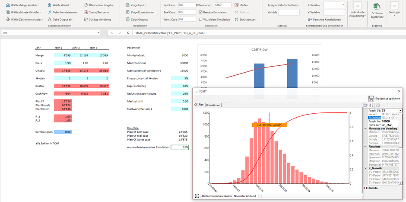Click the Zeige Korrelationen icon
This screenshot has height=202, width=406.
point(128,12)
